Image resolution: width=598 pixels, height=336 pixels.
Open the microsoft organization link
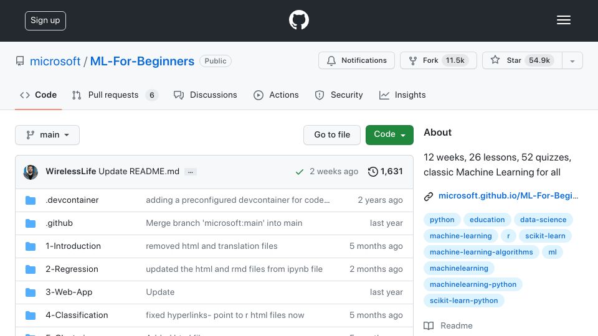tap(55, 61)
